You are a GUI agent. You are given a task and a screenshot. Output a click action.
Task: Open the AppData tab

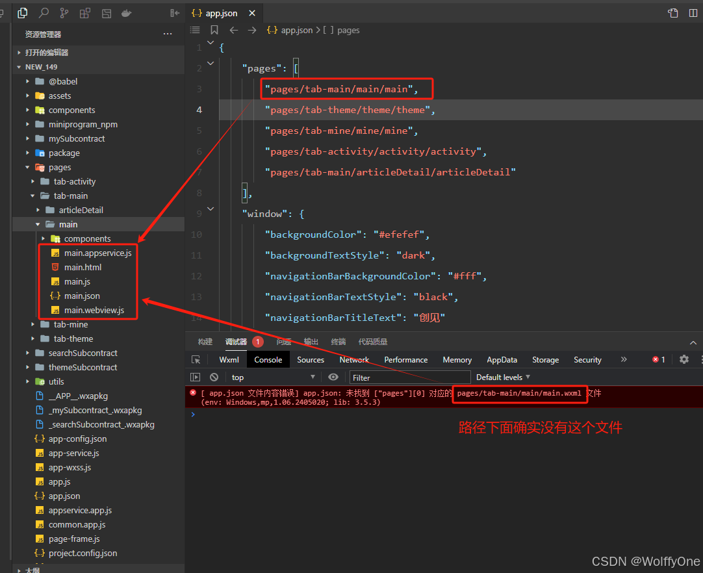point(502,359)
